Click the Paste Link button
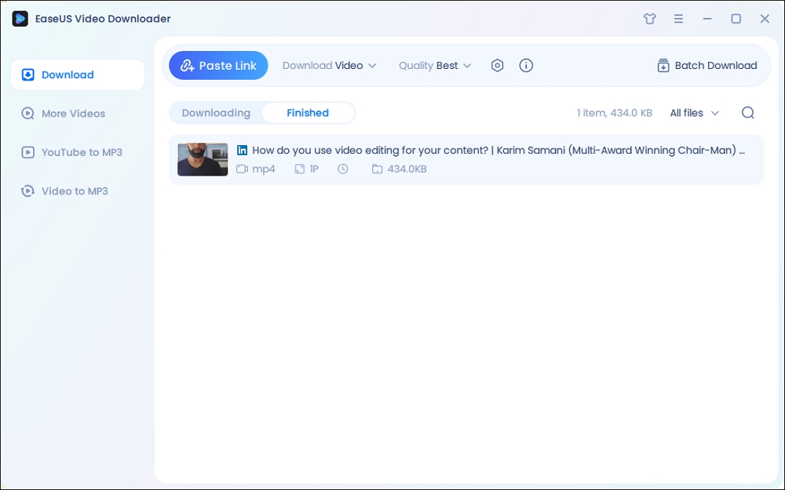785x490 pixels. 218,66
